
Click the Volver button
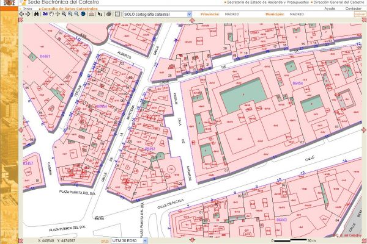coord(360,14)
